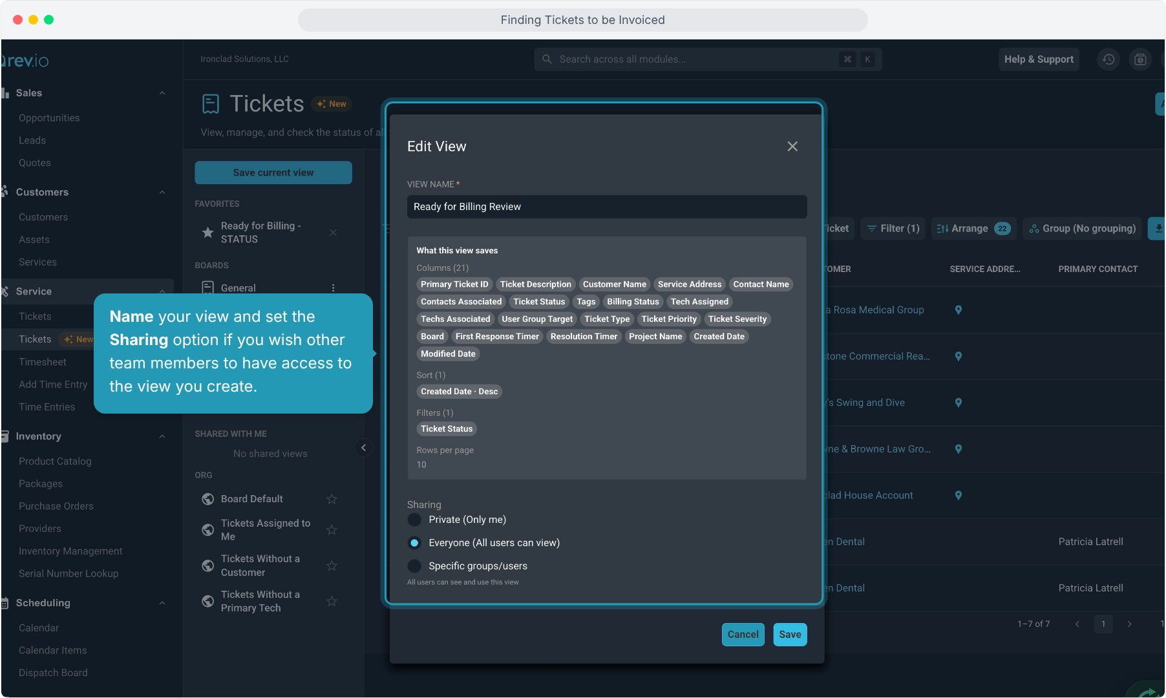This screenshot has width=1166, height=698.
Task: Click the View Name input field
Action: 607,207
